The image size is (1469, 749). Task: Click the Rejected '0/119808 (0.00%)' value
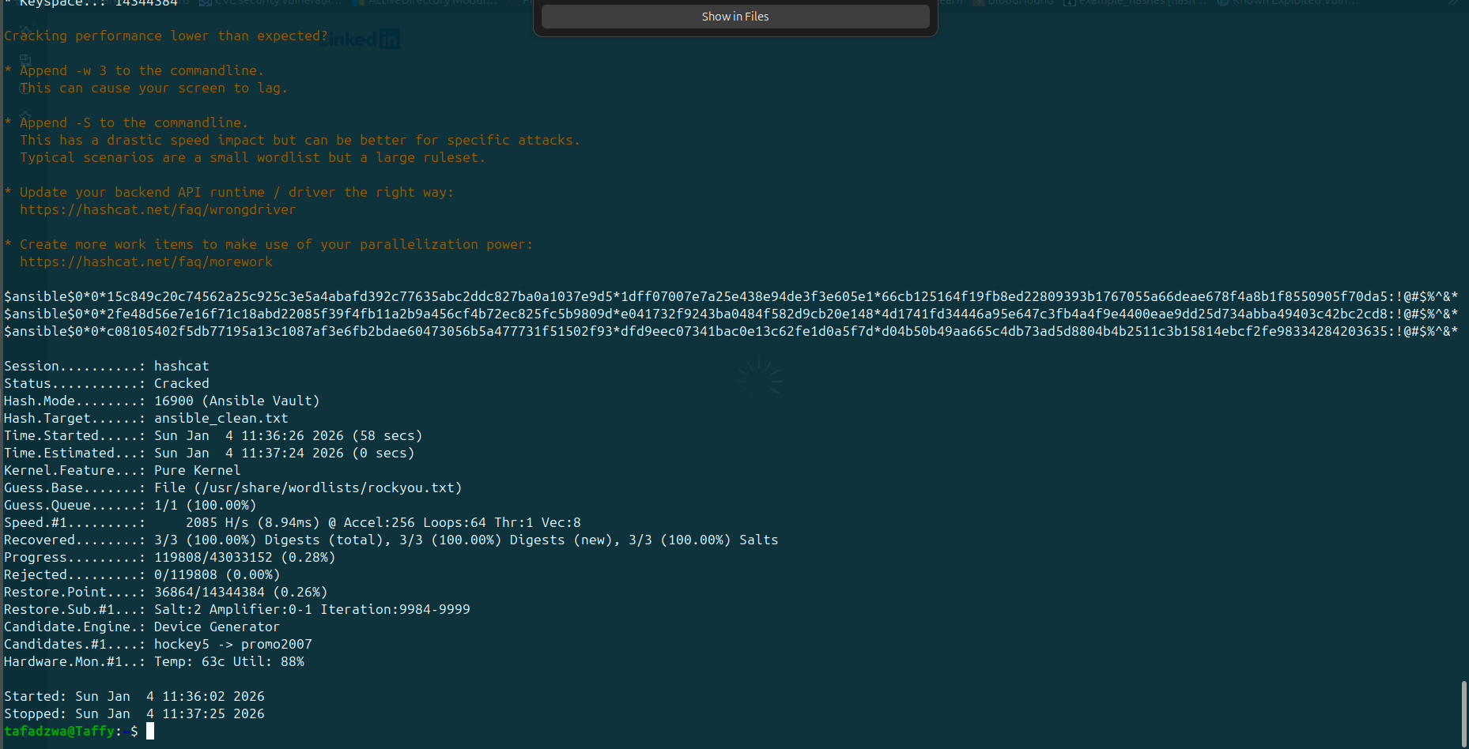click(x=217, y=575)
